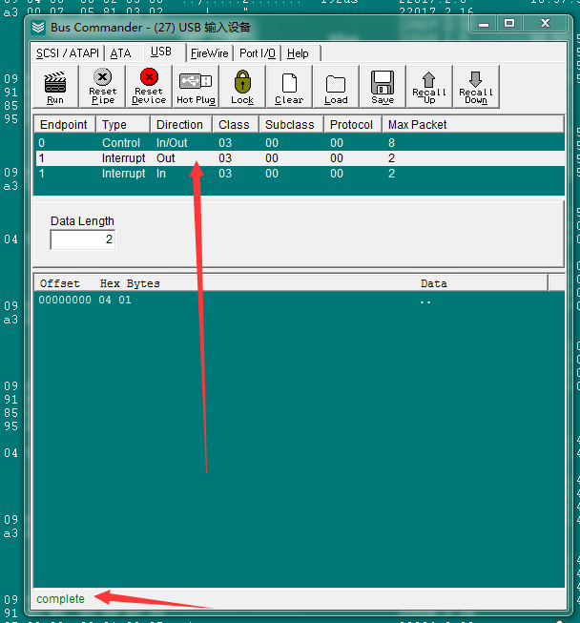Select the USB tab

(161, 52)
